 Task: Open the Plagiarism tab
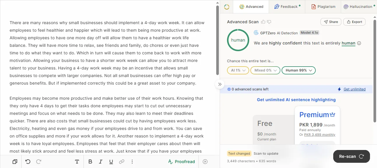click(x=323, y=7)
